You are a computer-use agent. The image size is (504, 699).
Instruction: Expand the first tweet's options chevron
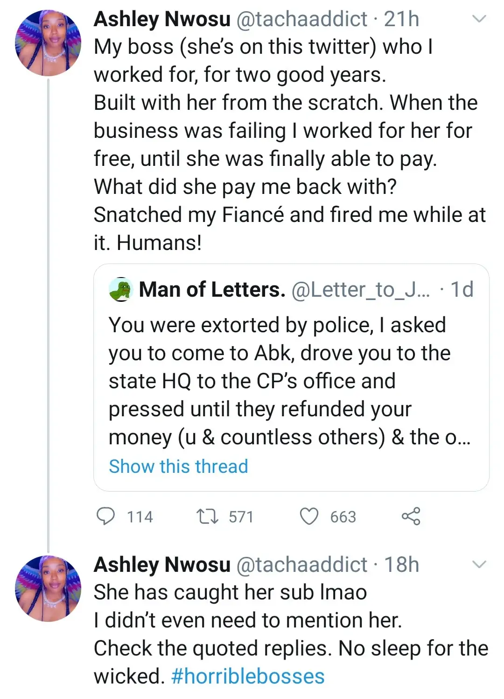(479, 19)
